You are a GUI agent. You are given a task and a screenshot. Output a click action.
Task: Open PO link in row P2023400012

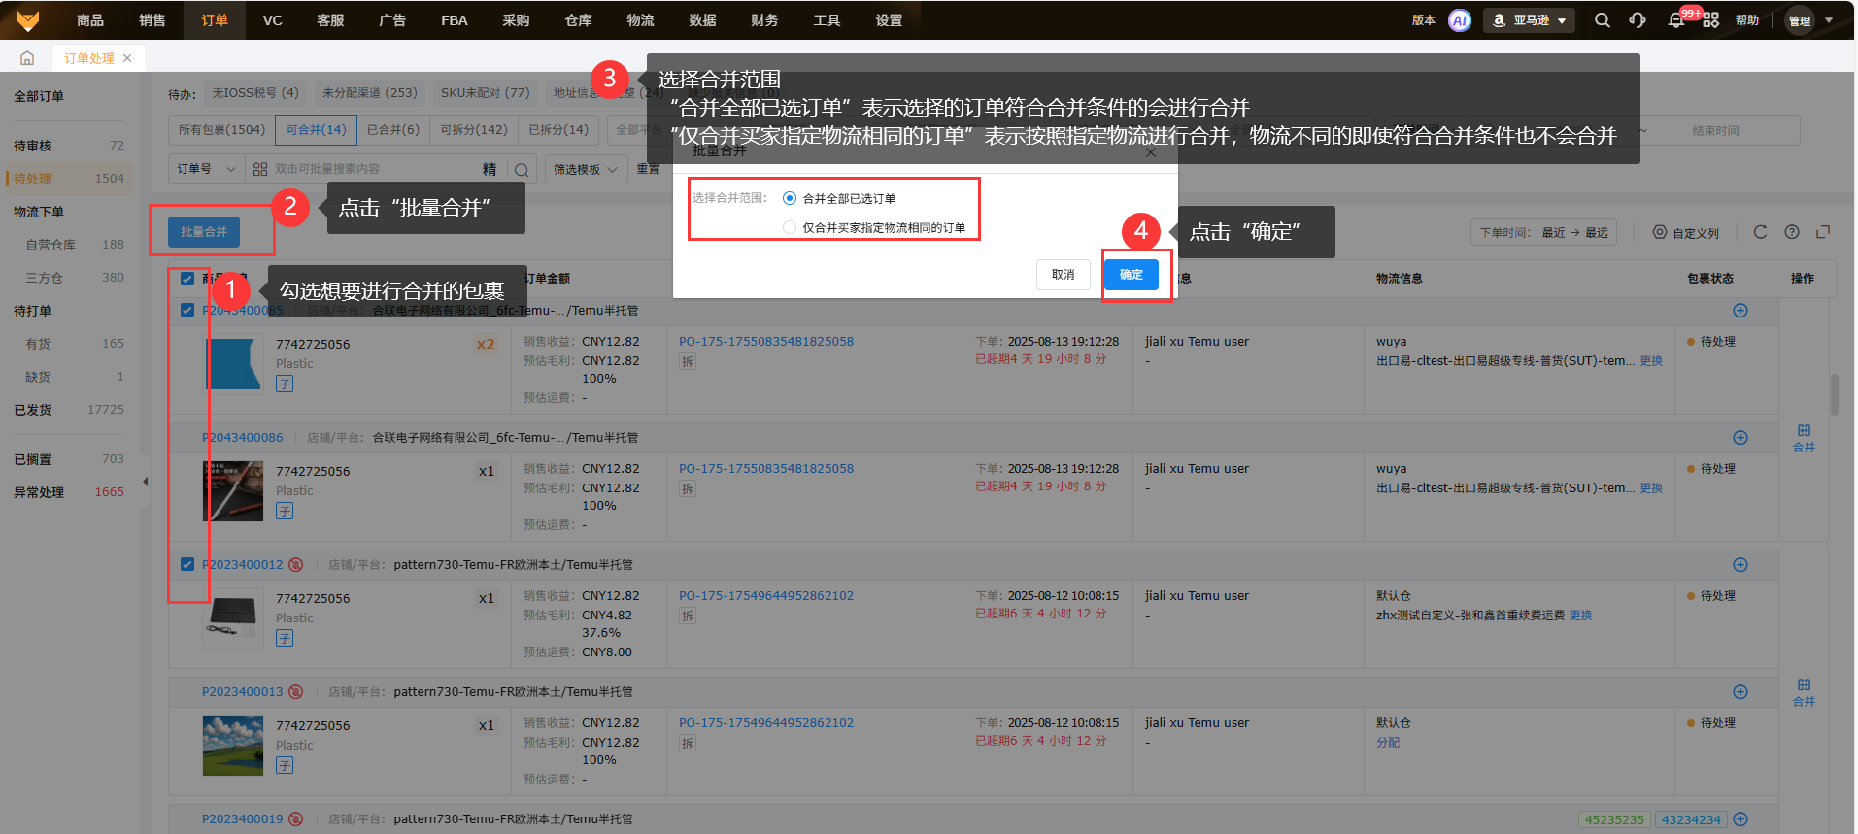(x=766, y=596)
